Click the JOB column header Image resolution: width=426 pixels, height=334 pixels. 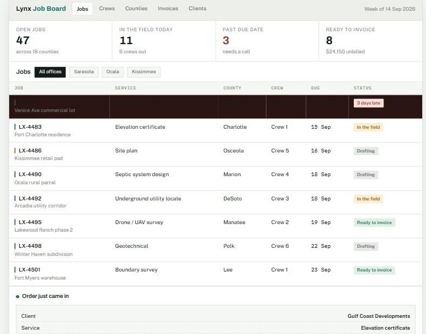coord(19,88)
